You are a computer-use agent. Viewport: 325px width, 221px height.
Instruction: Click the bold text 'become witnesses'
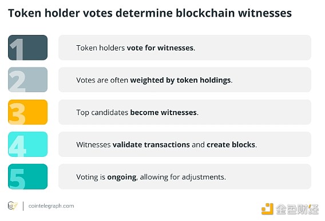[x=163, y=112]
